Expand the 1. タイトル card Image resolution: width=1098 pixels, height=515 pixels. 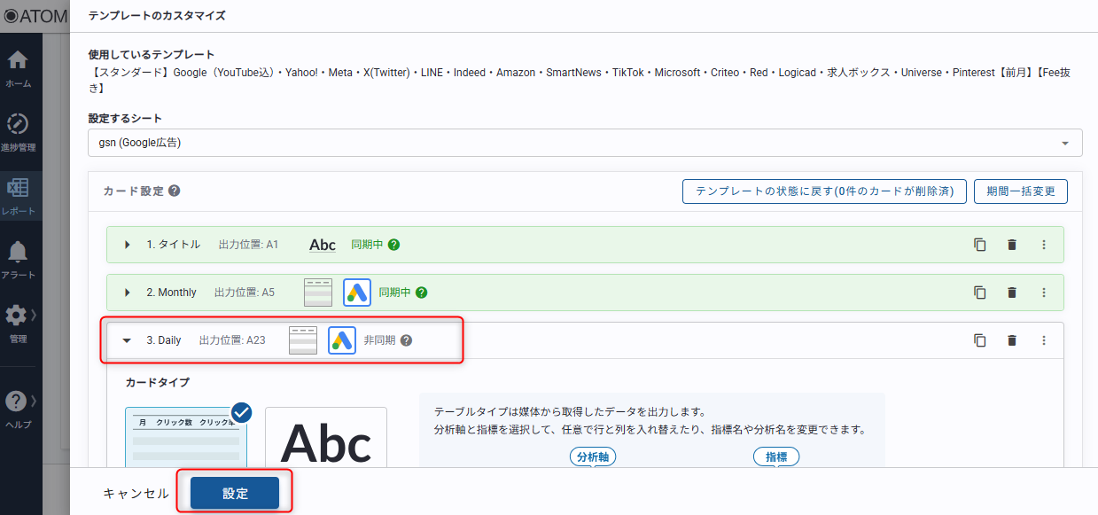tap(128, 245)
